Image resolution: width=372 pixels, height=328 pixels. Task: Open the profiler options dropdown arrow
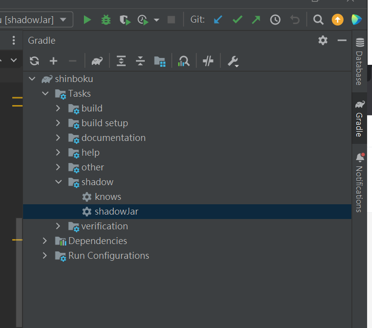[157, 20]
